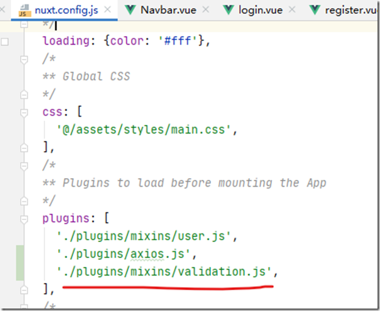The width and height of the screenshot is (380, 311).
Task: Click the 'Global CSS' comment text
Action: point(96,77)
